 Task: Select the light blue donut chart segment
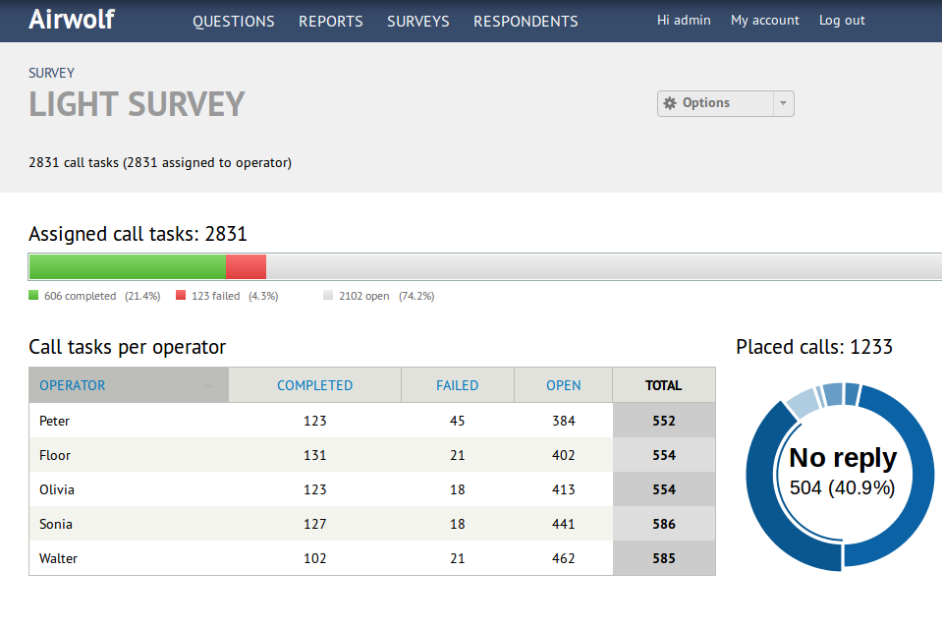click(x=803, y=402)
